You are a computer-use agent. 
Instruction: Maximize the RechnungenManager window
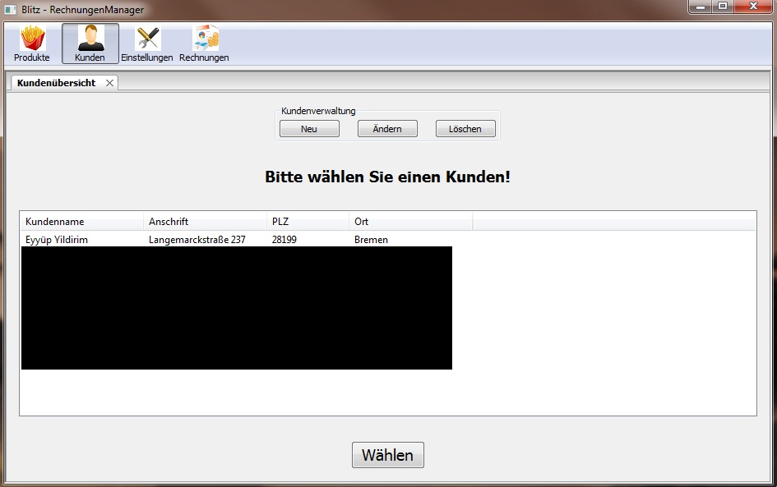point(723,7)
